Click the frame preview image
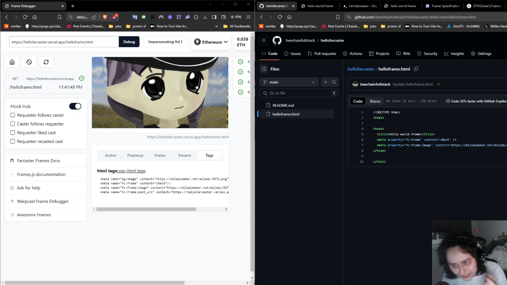 point(160,93)
